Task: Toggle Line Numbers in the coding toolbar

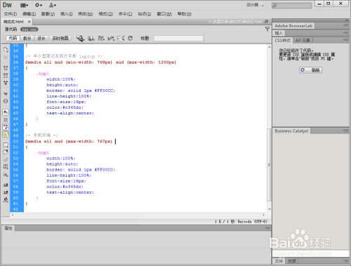Action: point(6,112)
